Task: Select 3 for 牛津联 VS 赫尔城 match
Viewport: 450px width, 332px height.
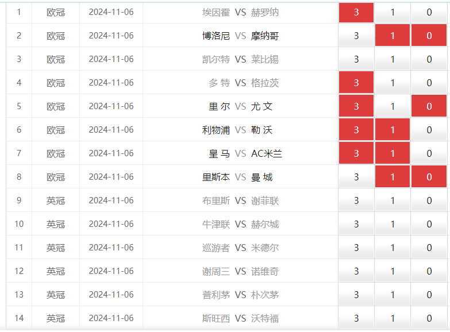Action: (356, 224)
